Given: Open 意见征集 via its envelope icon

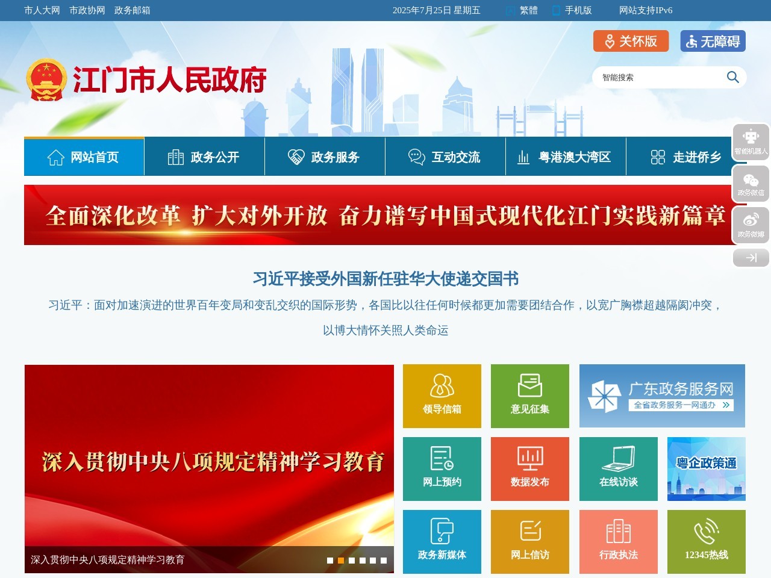Looking at the screenshot, I should click(x=529, y=396).
